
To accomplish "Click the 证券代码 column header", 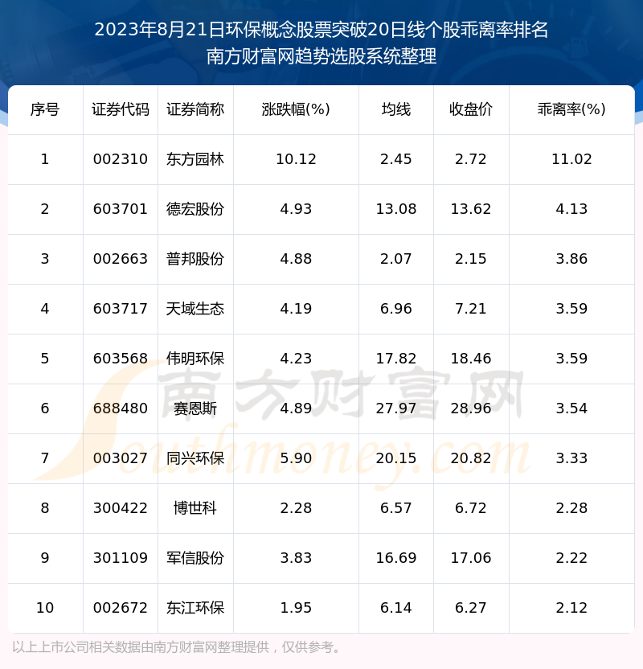I will 121,109.
